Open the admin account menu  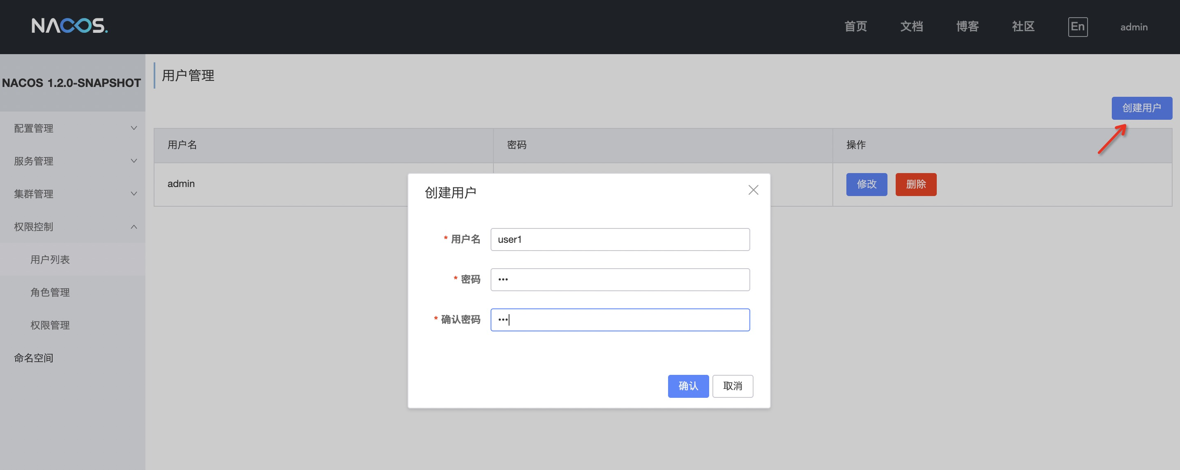pyautogui.click(x=1134, y=27)
